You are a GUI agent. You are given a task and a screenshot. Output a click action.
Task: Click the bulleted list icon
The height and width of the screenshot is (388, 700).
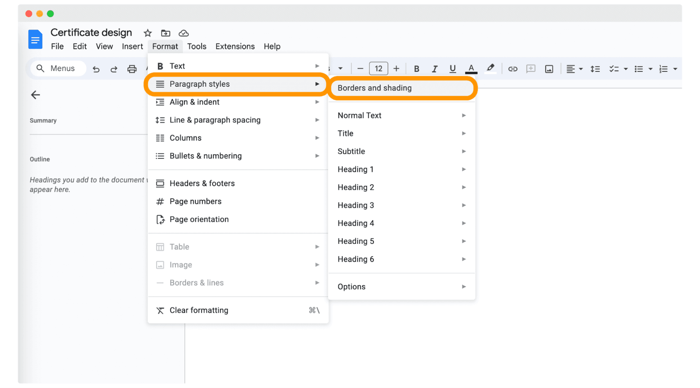coord(639,69)
